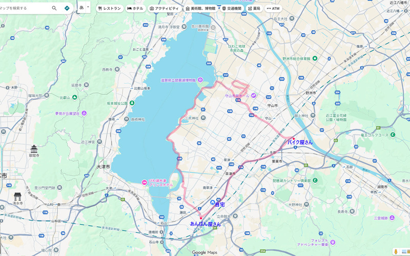Select the ホテル category chip

click(135, 8)
